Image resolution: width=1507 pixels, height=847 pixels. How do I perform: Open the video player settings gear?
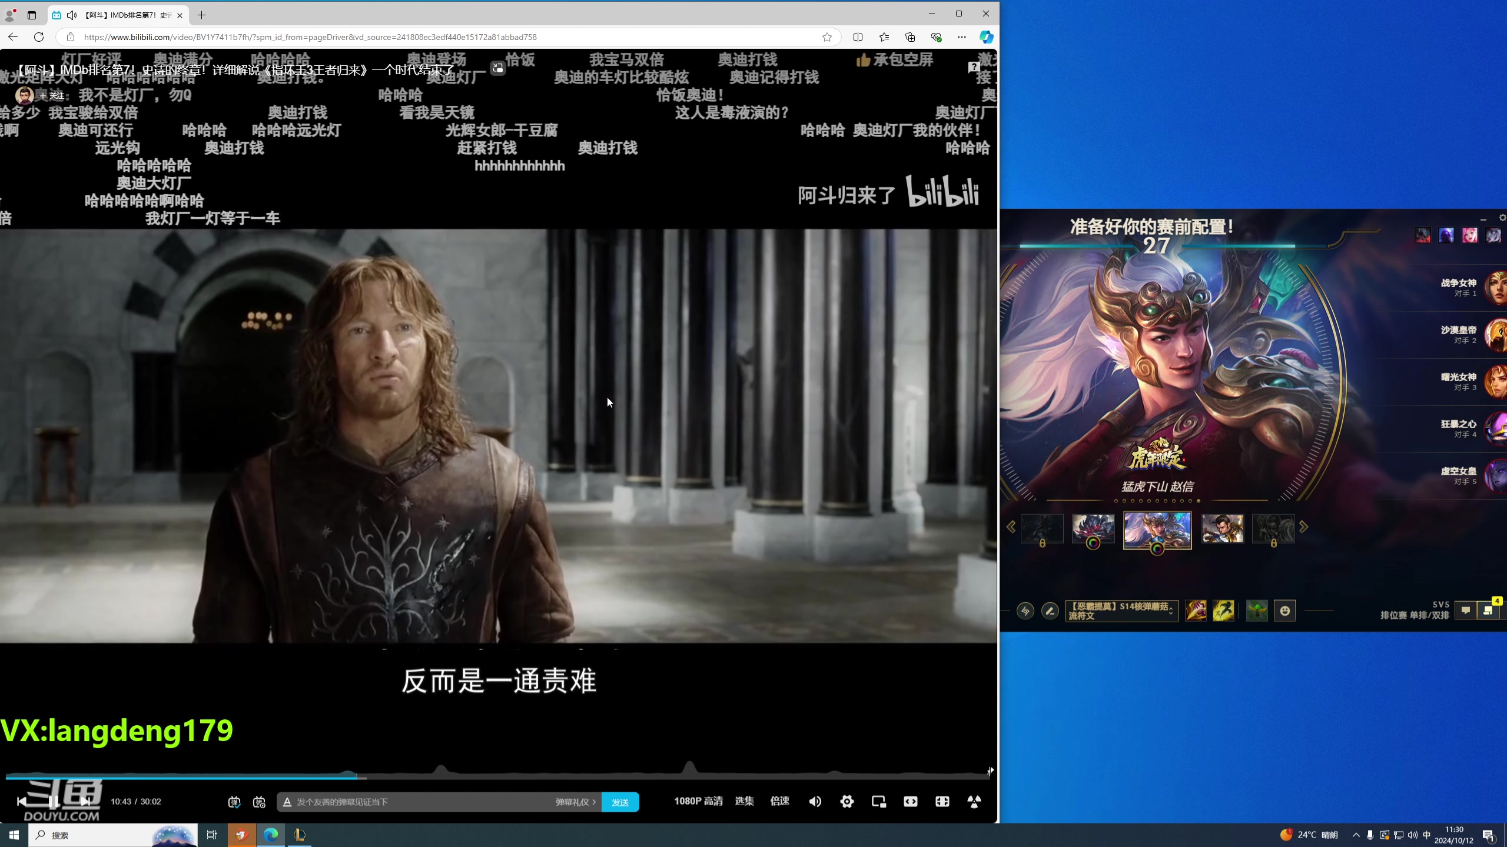point(847,802)
